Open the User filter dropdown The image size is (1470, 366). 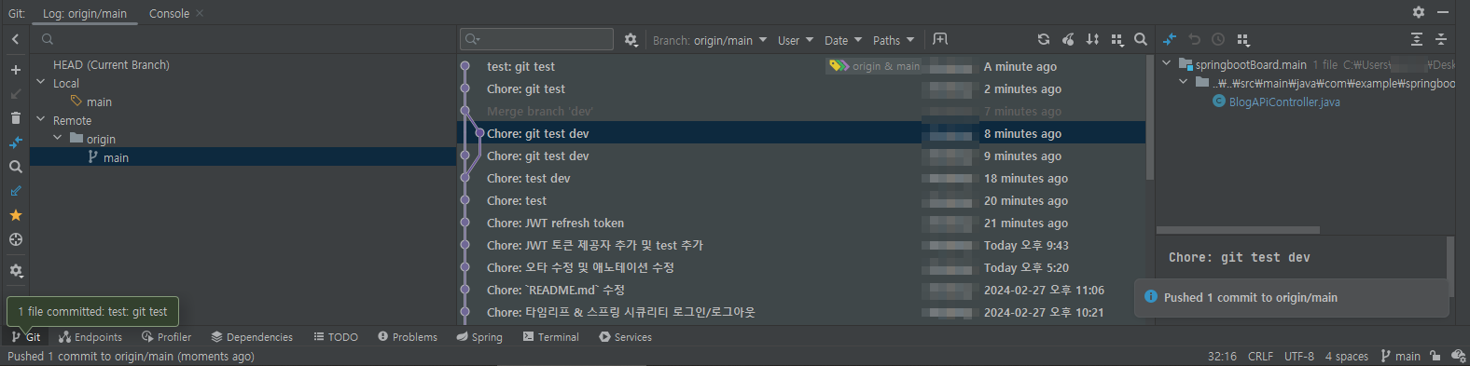point(796,40)
